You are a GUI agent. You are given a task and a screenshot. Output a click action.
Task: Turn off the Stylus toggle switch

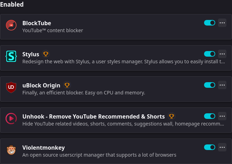pos(210,54)
